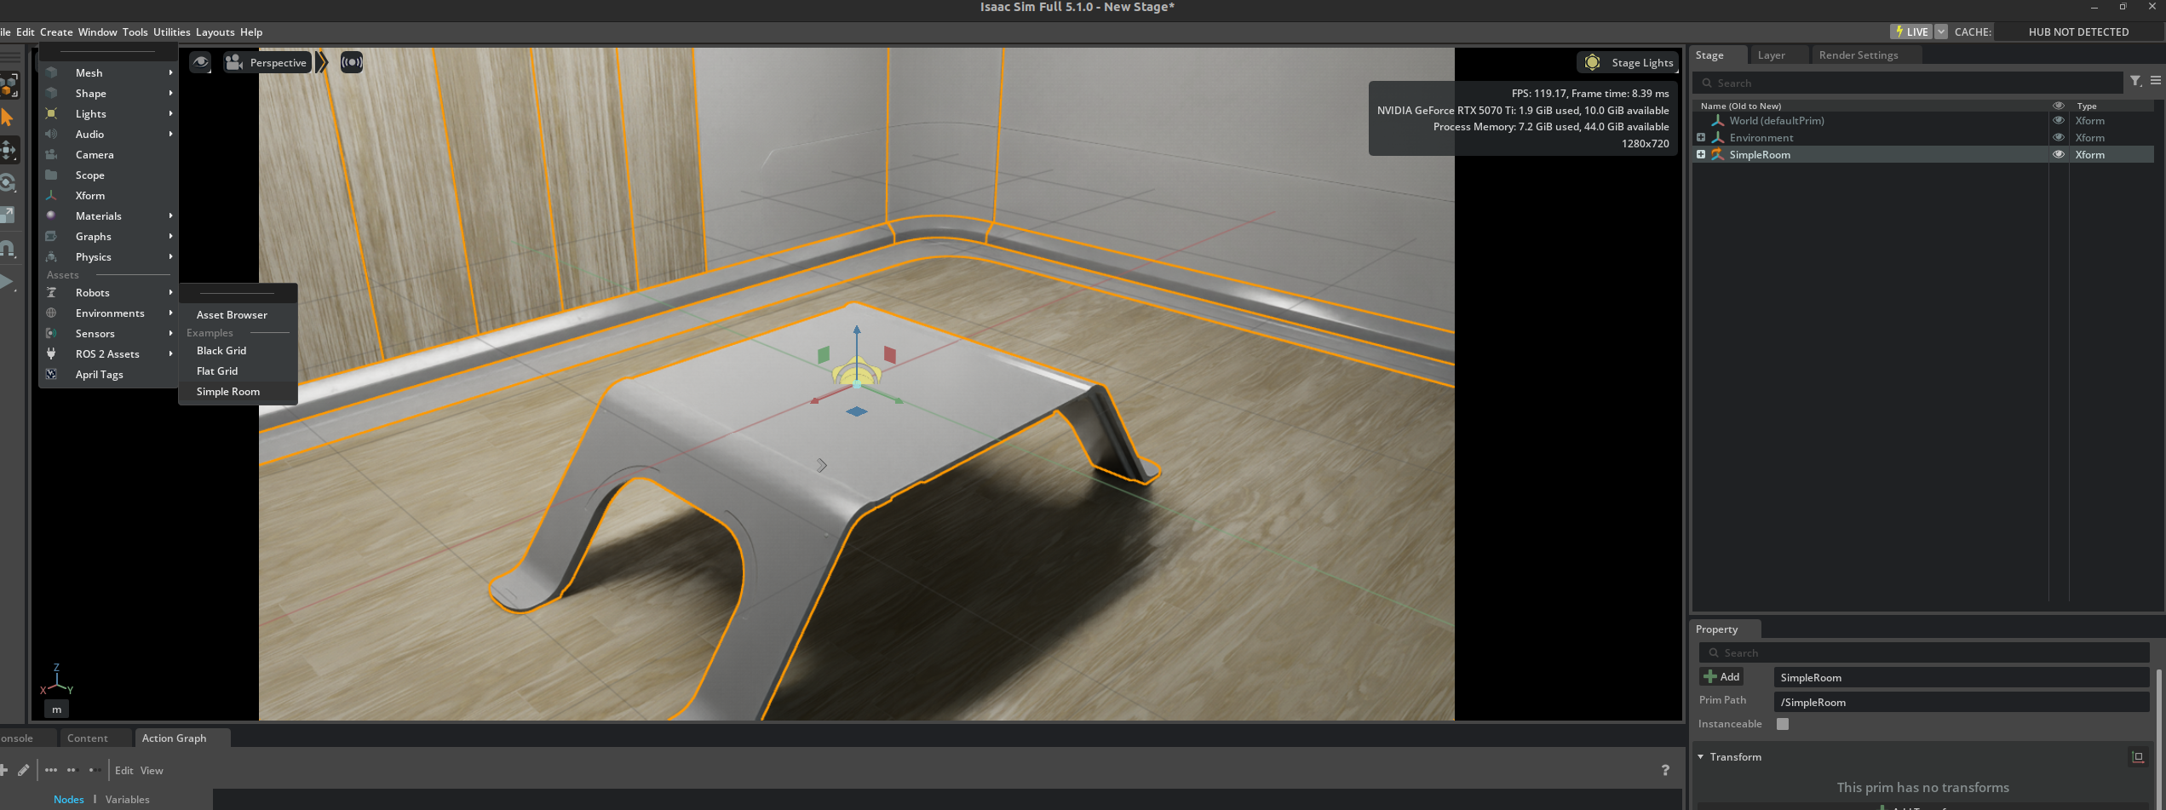Toggle visibility of World prim
The width and height of the screenshot is (2166, 810).
pos(2059,120)
